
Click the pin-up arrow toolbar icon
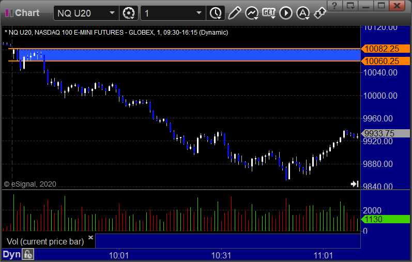click(320, 13)
